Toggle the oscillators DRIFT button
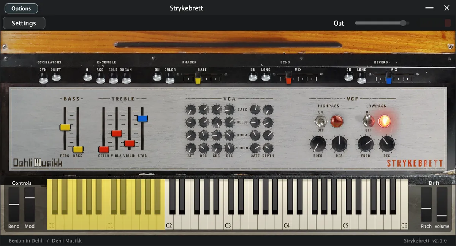456x246 pixels. (x=56, y=77)
